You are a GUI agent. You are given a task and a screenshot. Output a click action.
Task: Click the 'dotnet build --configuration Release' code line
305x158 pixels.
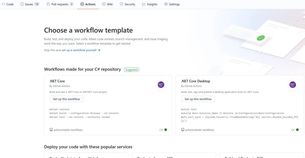click(x=84, y=113)
